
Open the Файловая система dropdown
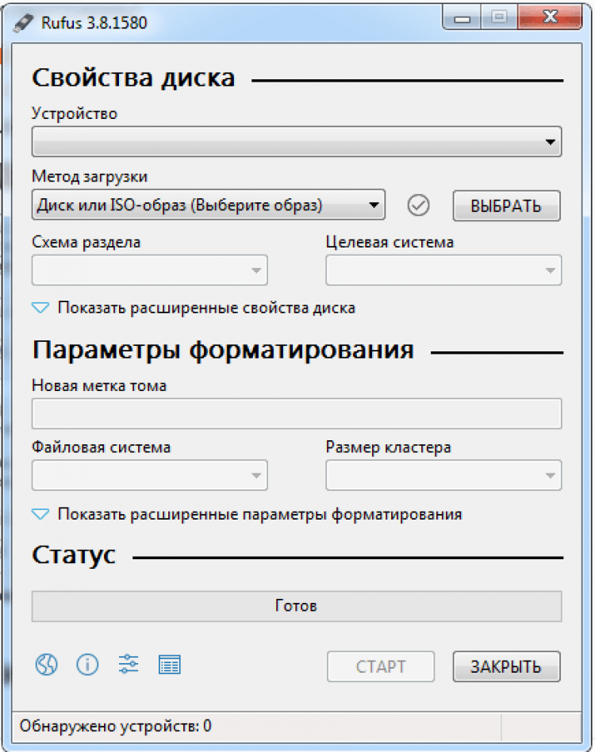(150, 475)
